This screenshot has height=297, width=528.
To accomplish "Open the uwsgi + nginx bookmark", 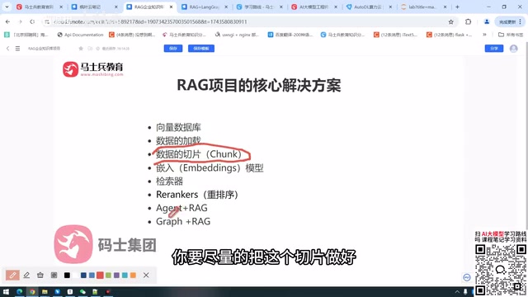I will pos(237,35).
